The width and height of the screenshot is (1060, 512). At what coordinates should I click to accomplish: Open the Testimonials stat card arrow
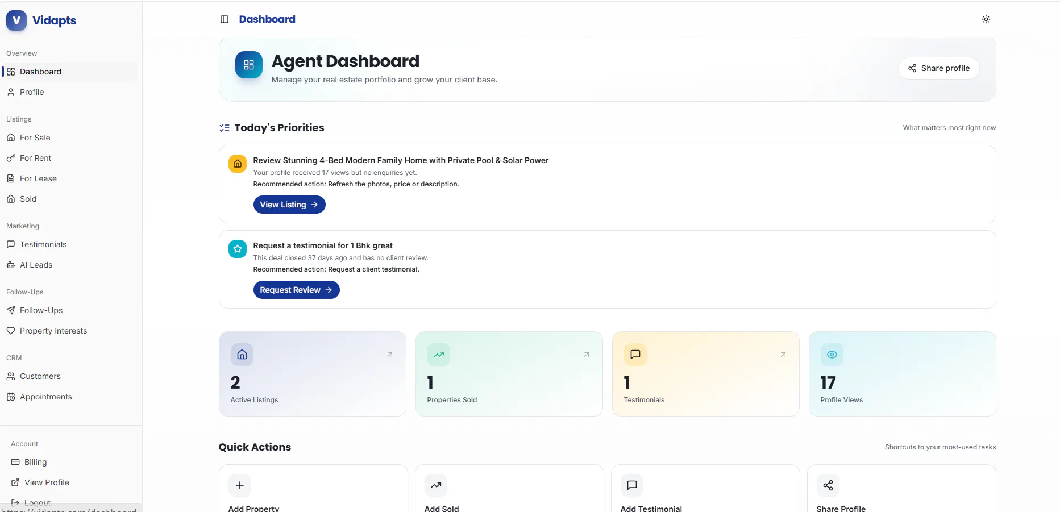[x=783, y=355]
